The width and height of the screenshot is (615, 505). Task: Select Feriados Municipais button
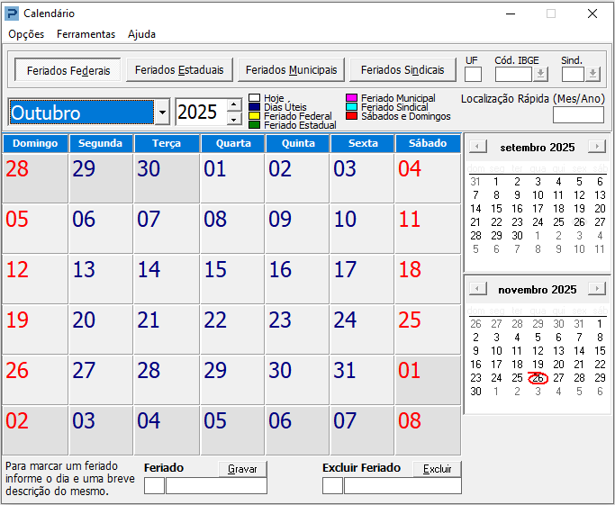click(x=291, y=70)
